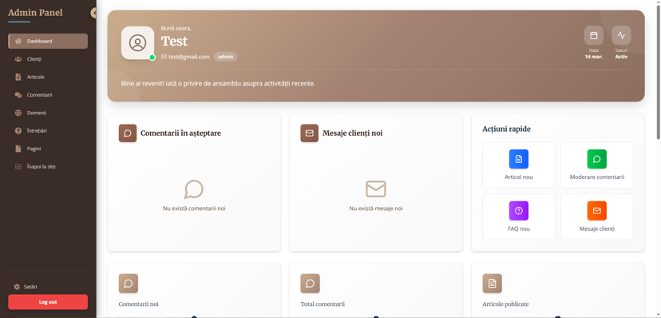Click the Setări gear icon
The width and height of the screenshot is (661, 318).
pyautogui.click(x=17, y=287)
